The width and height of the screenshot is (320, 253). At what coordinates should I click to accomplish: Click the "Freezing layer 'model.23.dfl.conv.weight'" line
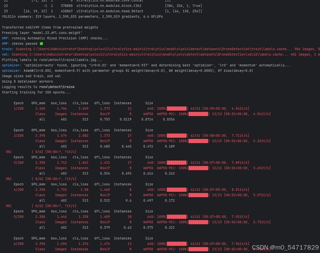click(x=42, y=33)
